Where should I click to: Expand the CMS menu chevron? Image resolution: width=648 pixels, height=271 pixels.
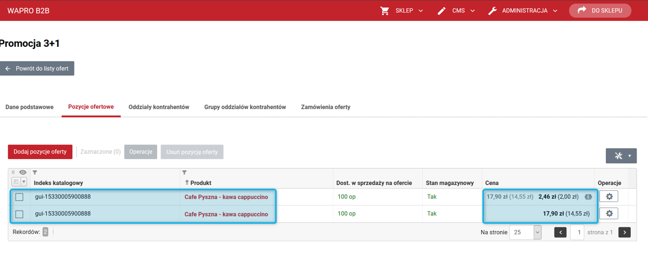click(x=472, y=11)
